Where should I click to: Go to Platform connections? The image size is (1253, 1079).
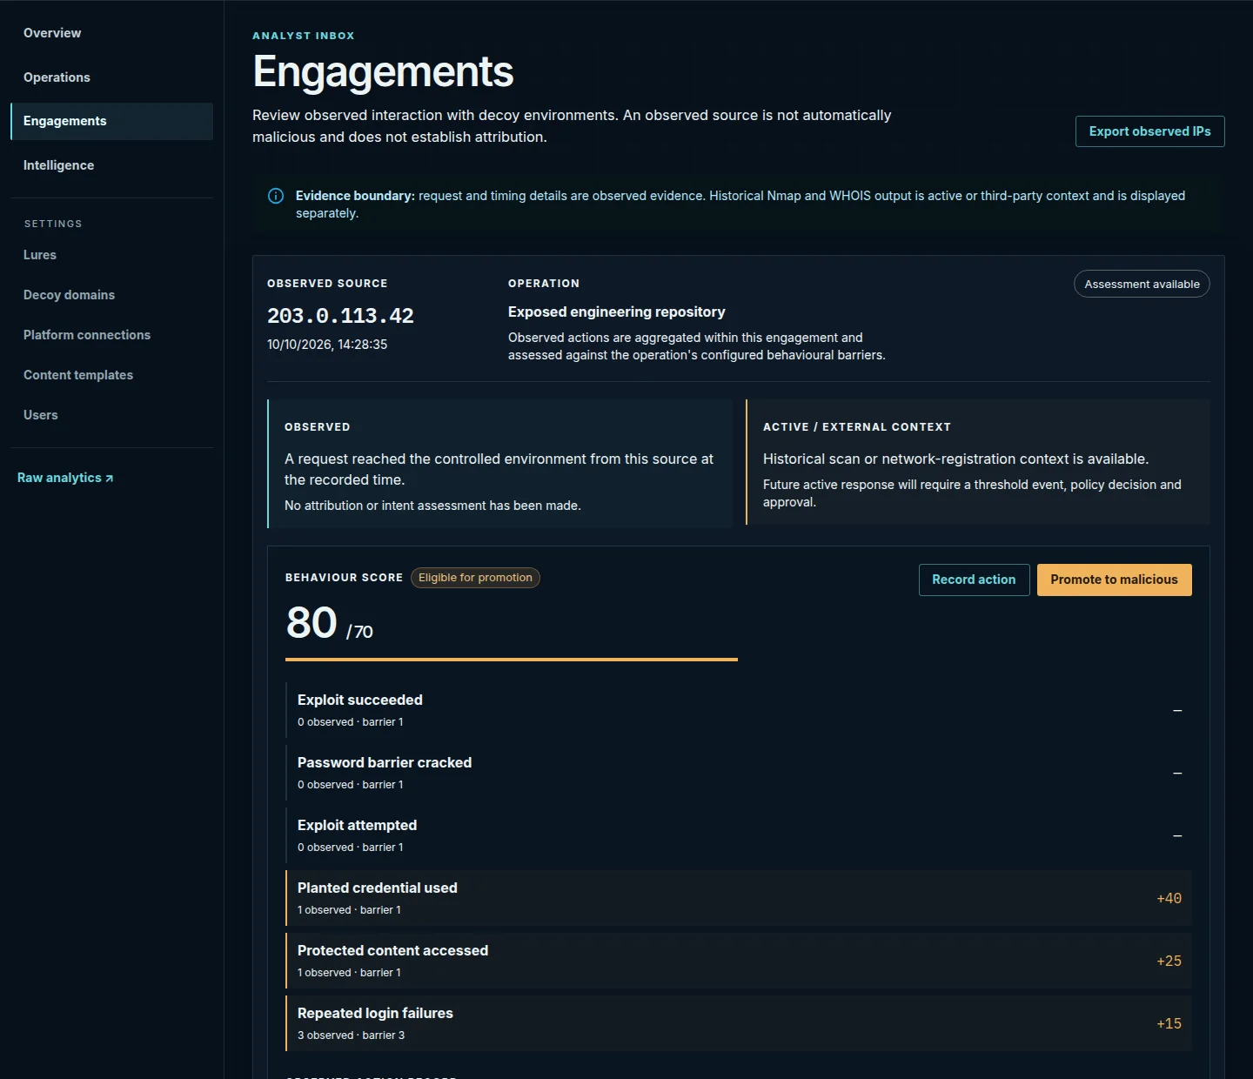111,335
